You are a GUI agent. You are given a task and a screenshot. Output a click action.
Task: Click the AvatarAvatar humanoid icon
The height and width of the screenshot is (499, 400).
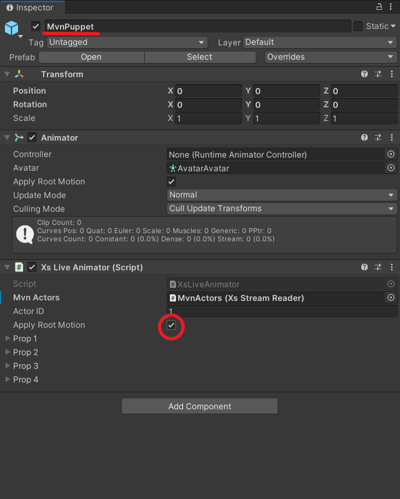(173, 168)
